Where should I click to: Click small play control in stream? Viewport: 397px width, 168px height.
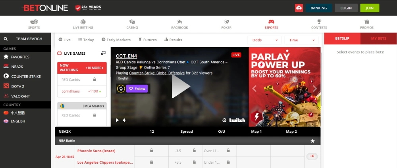coord(117,120)
